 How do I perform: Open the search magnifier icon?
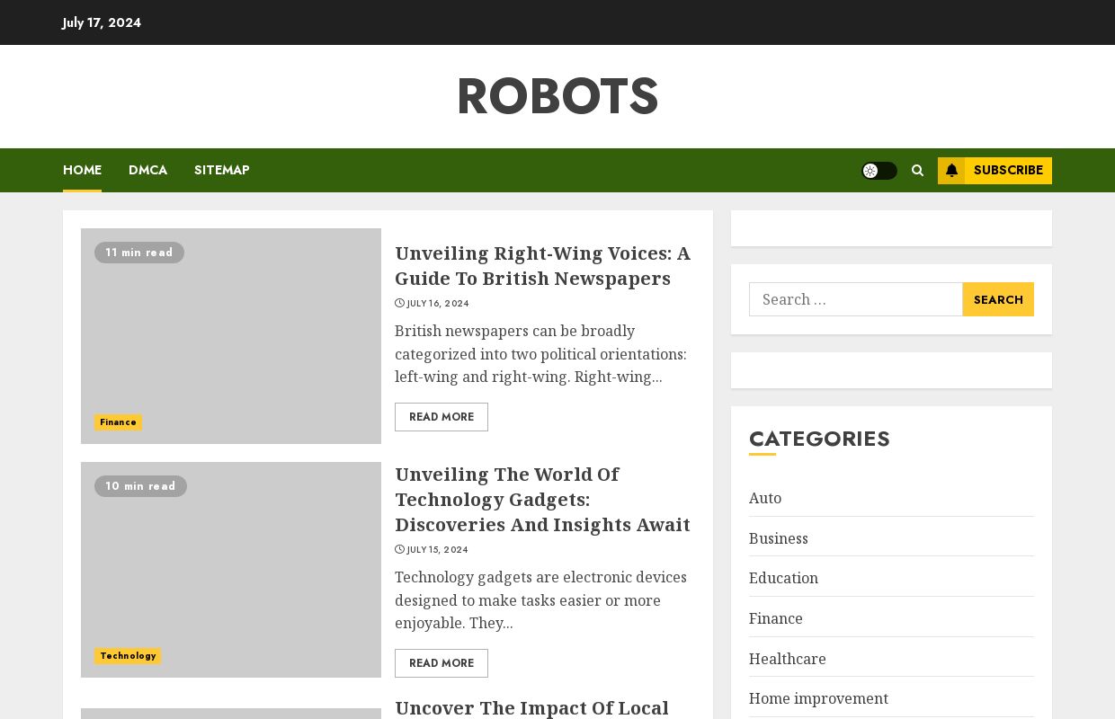917,170
